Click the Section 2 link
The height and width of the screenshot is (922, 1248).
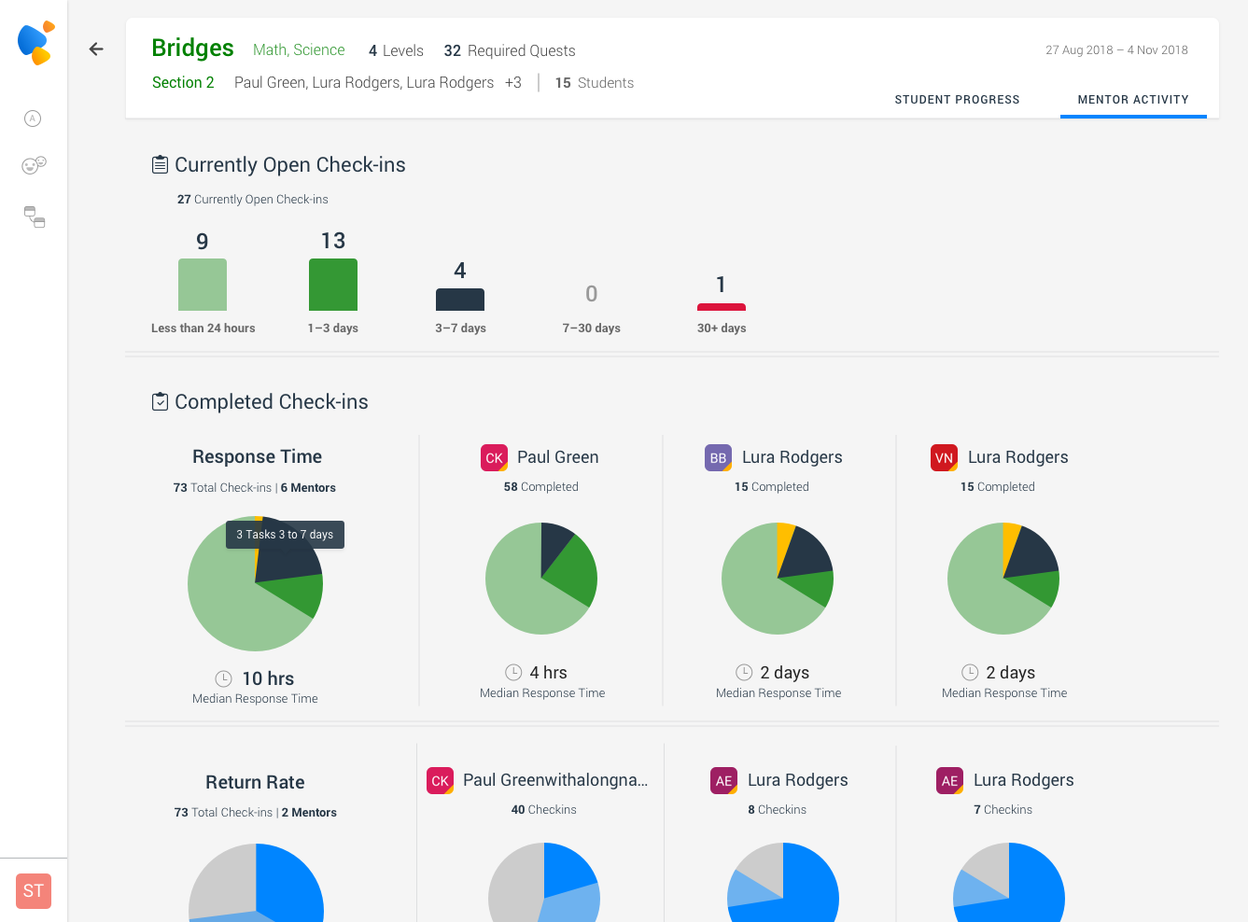[183, 83]
